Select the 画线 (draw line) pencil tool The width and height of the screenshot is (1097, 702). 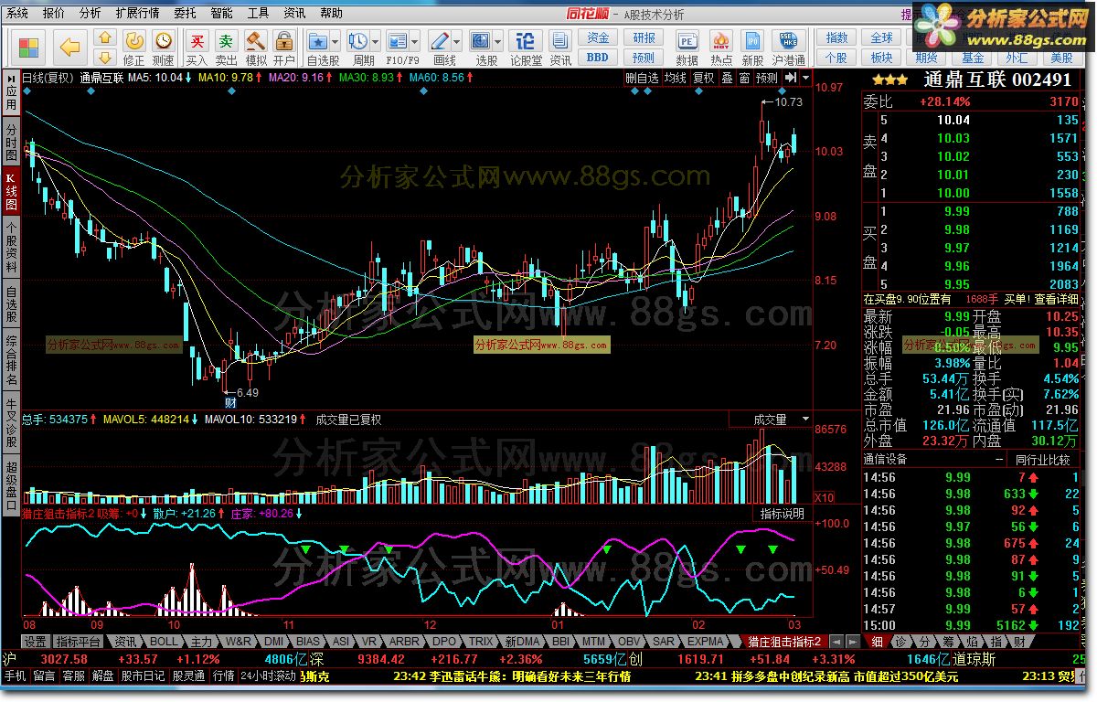[440, 41]
